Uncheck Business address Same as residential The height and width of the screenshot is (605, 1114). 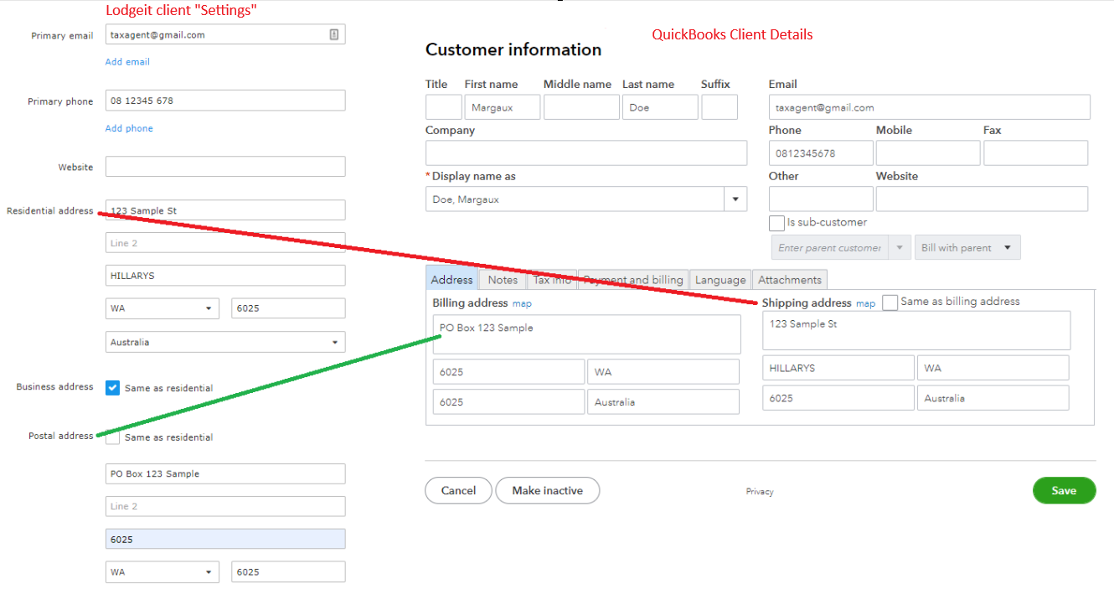click(x=112, y=388)
